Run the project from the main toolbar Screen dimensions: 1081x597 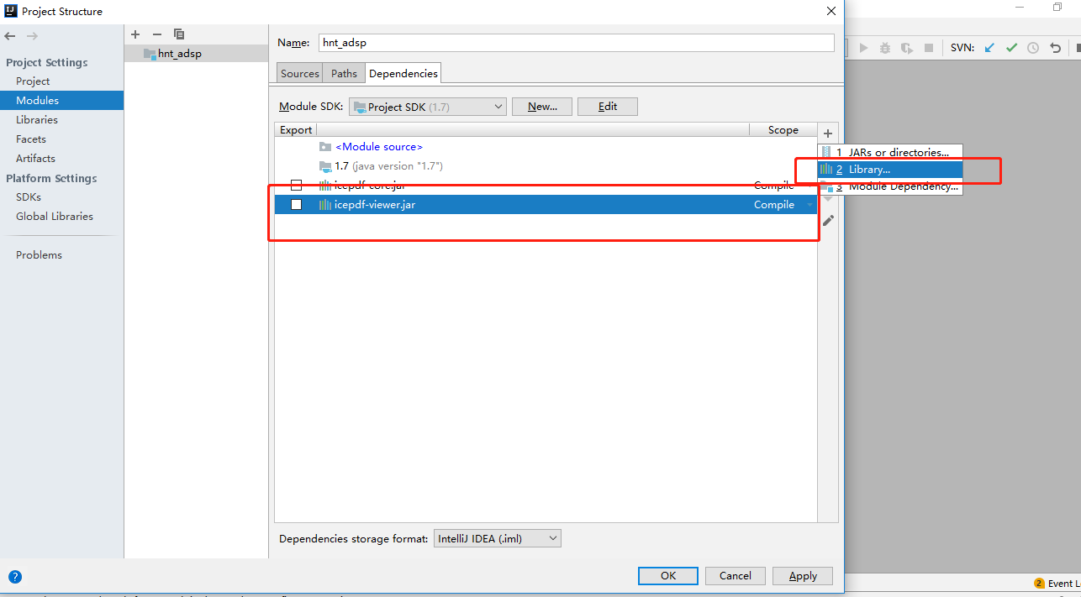click(x=864, y=48)
